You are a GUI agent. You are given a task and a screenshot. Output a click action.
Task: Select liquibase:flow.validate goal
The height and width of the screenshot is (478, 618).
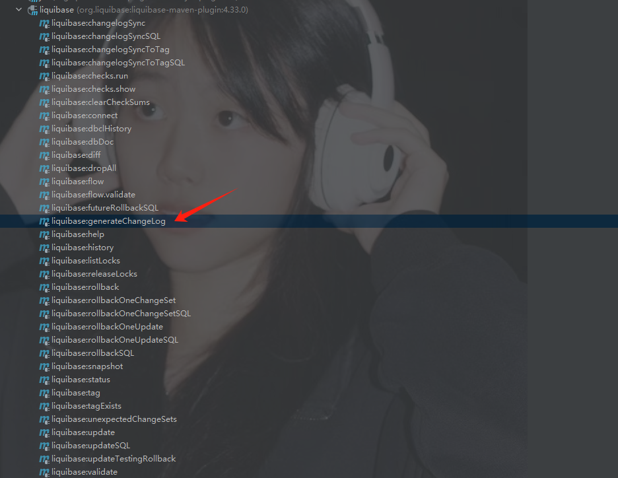point(93,195)
